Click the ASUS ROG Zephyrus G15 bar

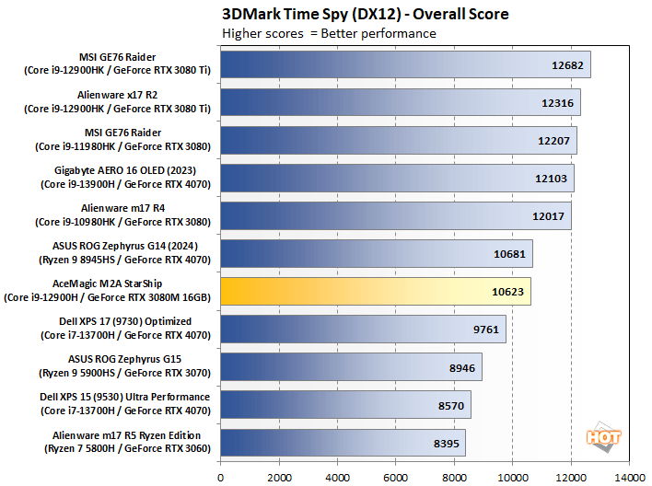point(351,365)
